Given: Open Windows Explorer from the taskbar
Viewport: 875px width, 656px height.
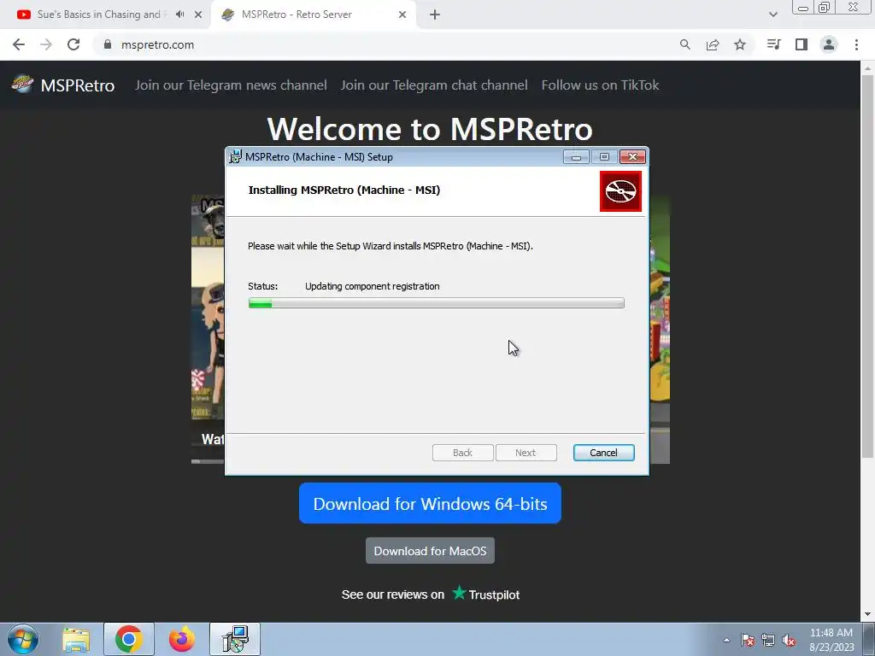Looking at the screenshot, I should click(x=76, y=640).
